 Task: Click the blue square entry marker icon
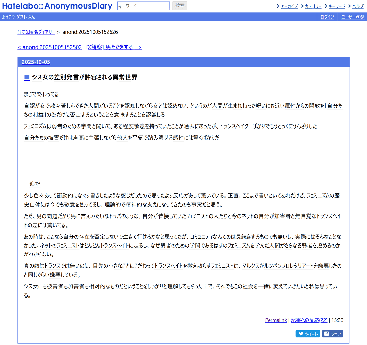tap(27, 77)
